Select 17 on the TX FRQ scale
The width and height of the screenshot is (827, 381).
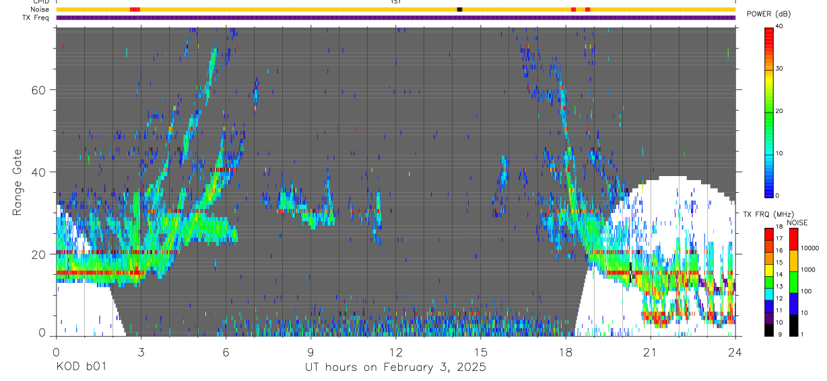coord(779,239)
